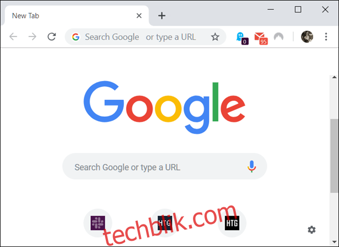The width and height of the screenshot is (339, 247).
Task: Click the browser back arrow
Action: (13, 37)
